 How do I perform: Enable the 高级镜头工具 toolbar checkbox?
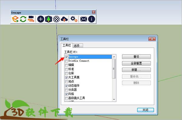66,98
